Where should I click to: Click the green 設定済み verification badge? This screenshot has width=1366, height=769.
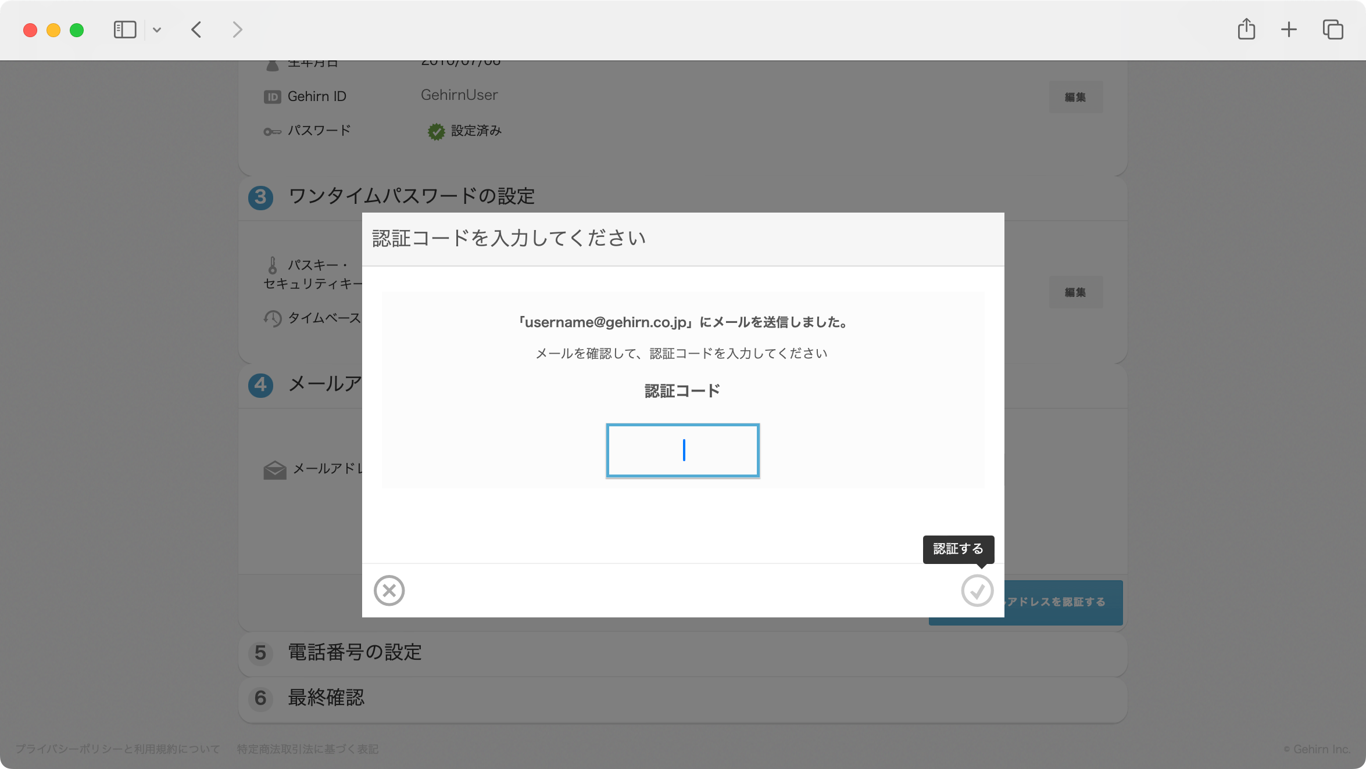436,131
